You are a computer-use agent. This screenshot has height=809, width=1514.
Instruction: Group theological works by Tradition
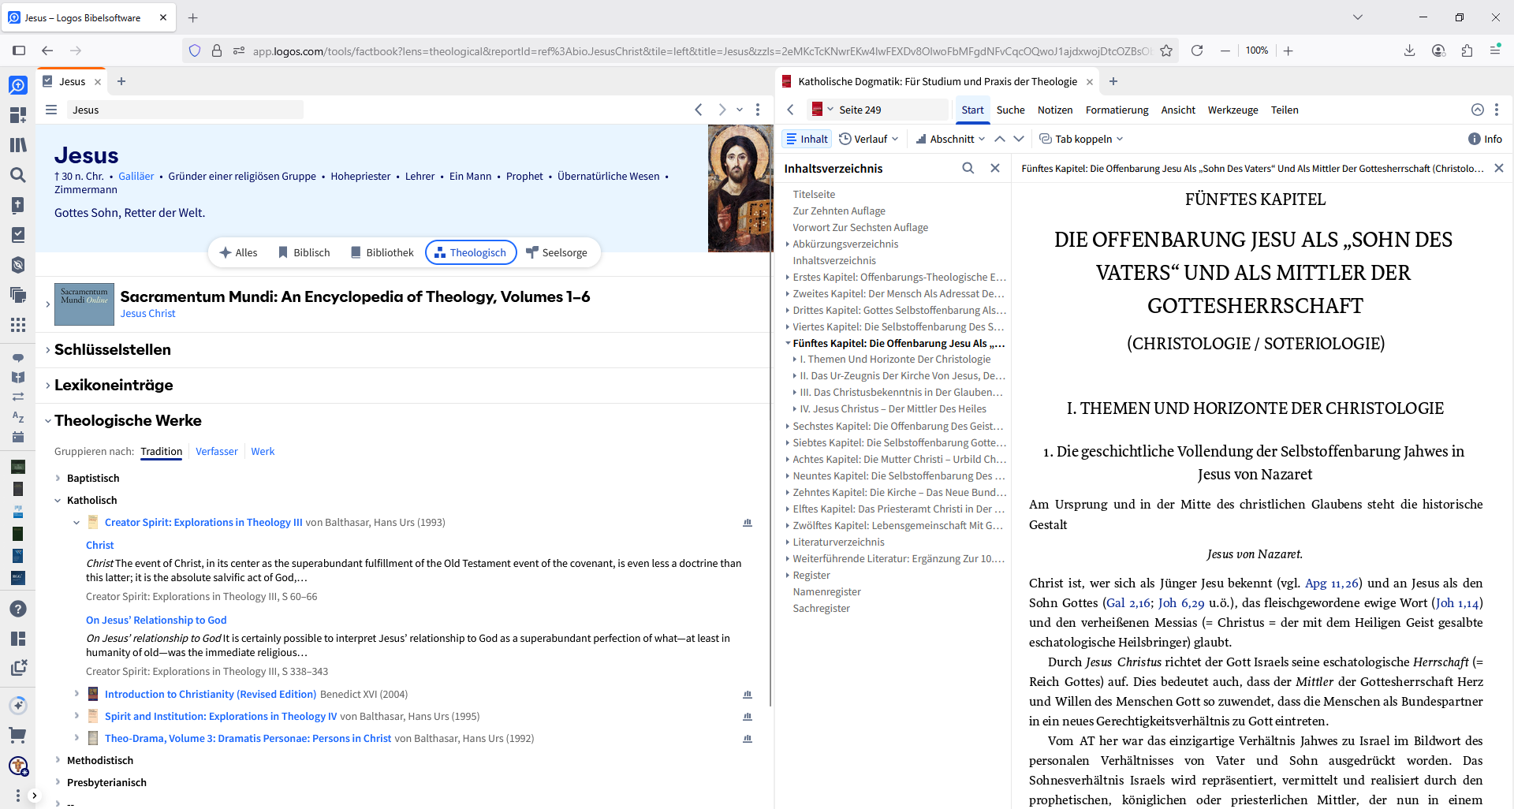(x=162, y=451)
